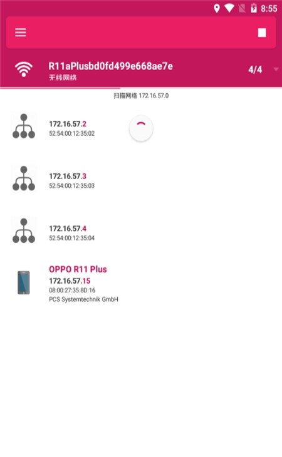Image resolution: width=282 pixels, height=457 pixels.
Task: Tap the scanning network 172.16.57.0 status text
Action: coord(141,96)
